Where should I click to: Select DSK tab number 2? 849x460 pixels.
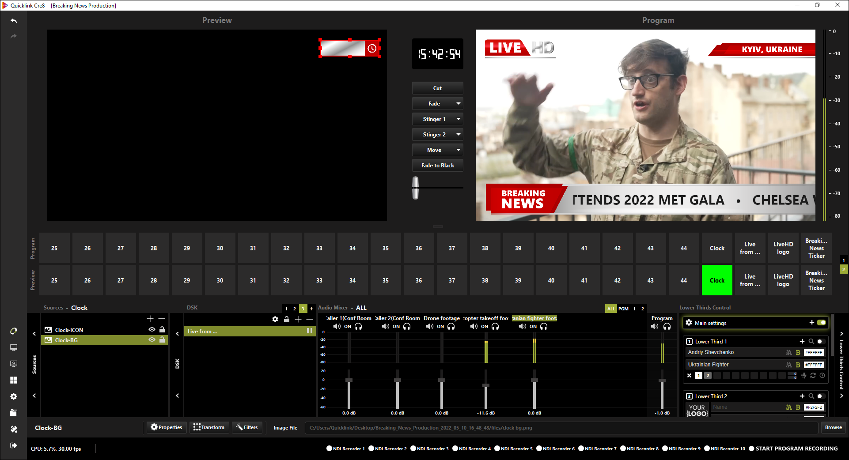295,309
